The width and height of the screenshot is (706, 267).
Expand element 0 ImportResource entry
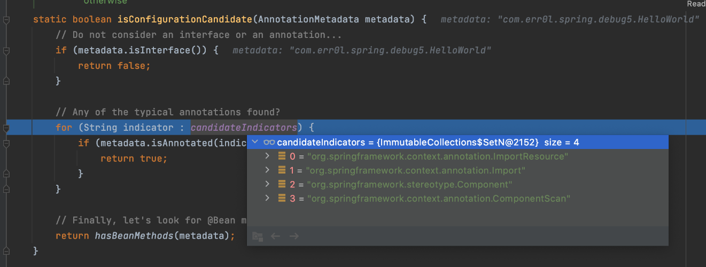coord(268,156)
